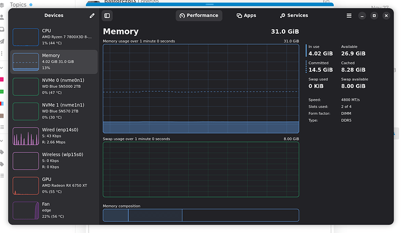Viewport: 402px width, 233px height.
Task: Open the hamburger main menu
Action: (x=349, y=16)
